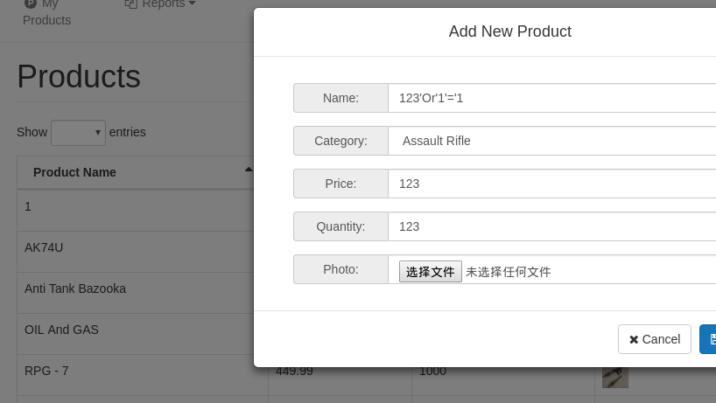Click the RPG - 7 product name

pos(46,371)
